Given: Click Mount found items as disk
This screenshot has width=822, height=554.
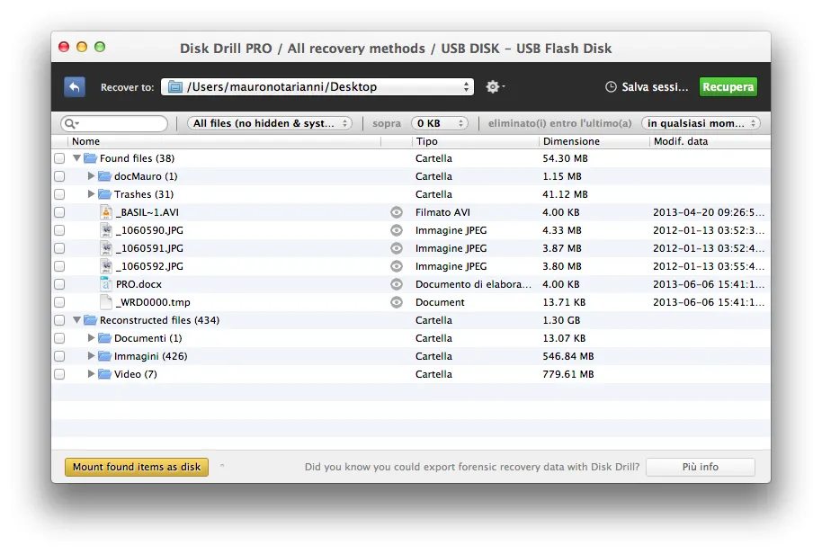Looking at the screenshot, I should (x=136, y=467).
